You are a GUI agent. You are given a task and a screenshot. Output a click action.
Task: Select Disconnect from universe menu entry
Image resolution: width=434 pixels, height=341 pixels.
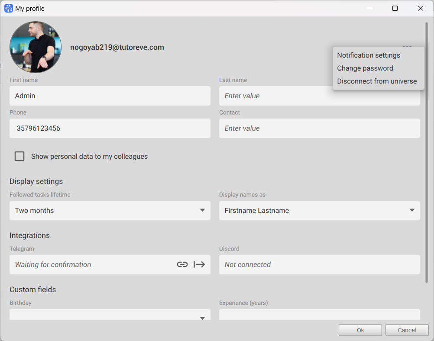coord(377,81)
